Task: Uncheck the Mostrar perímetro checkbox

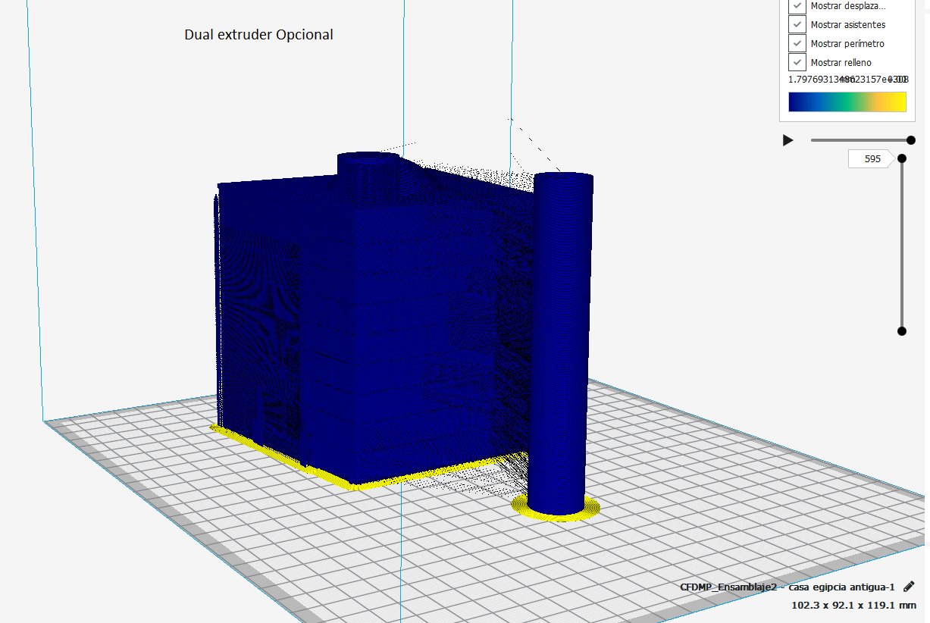Action: point(797,43)
